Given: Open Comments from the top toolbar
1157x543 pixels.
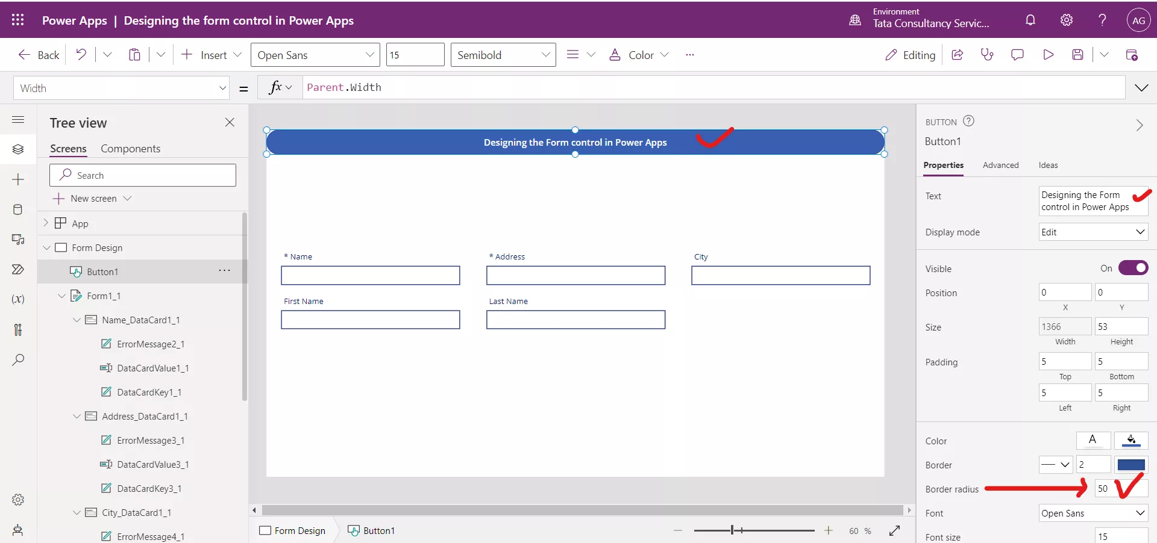Looking at the screenshot, I should pos(1017,54).
